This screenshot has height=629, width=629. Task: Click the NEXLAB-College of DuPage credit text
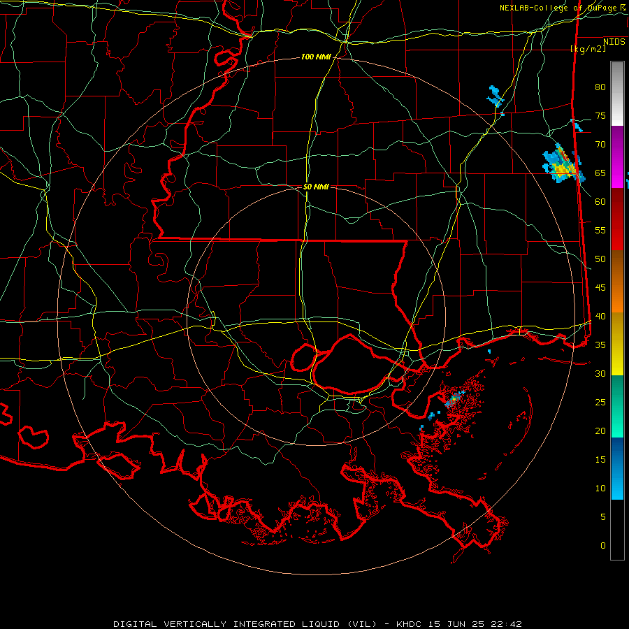tap(563, 8)
